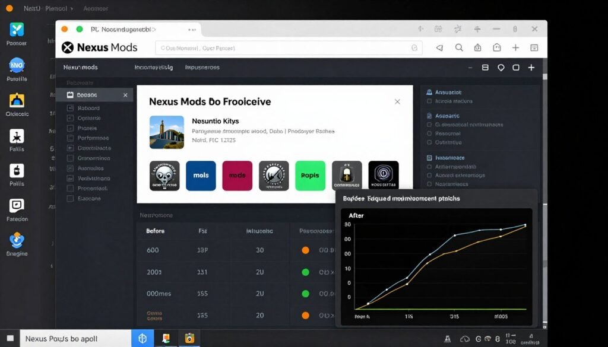Click the cloud icon in system tray
The width and height of the screenshot is (608, 347).
(x=464, y=339)
